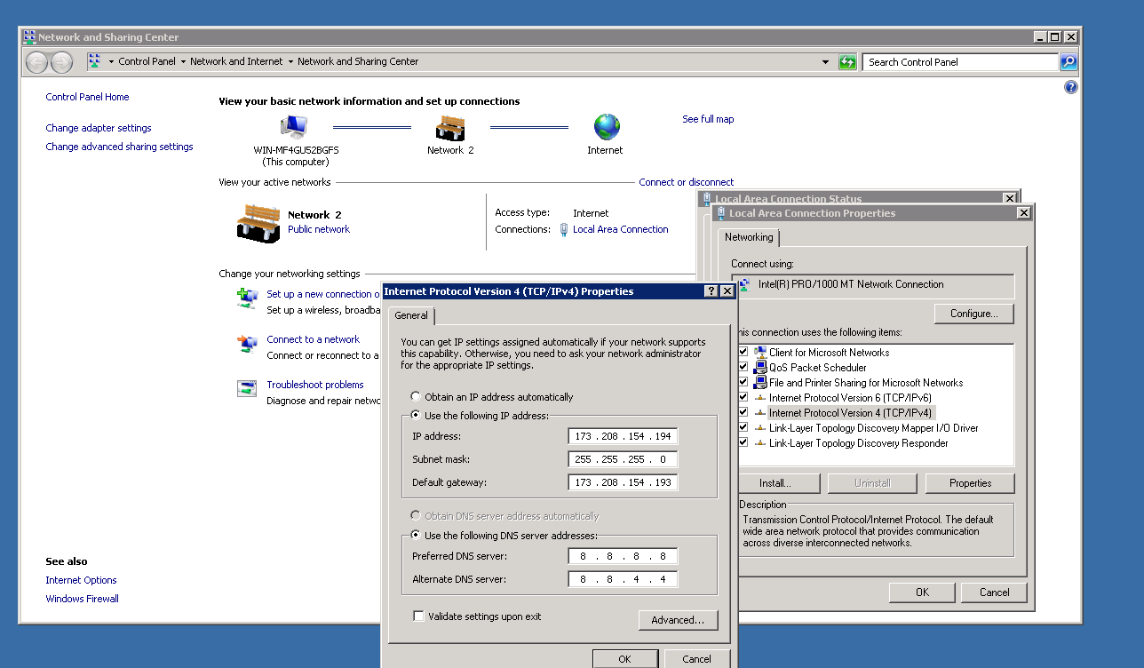Click the Preferred DNS server field
Viewport: 1144px width, 668px height.
623,557
